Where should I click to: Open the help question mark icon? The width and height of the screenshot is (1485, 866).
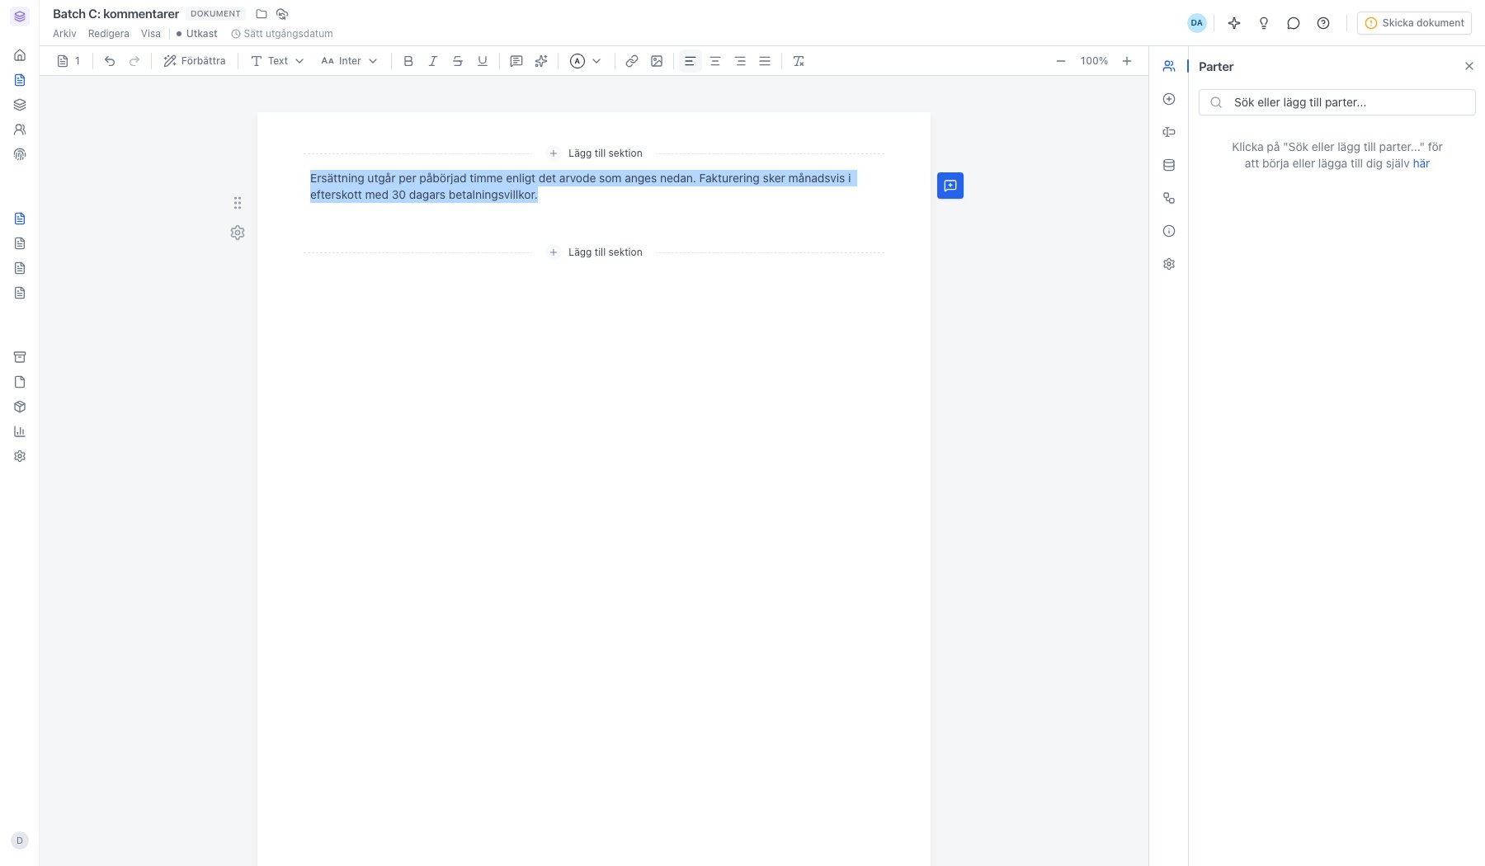coord(1323,23)
